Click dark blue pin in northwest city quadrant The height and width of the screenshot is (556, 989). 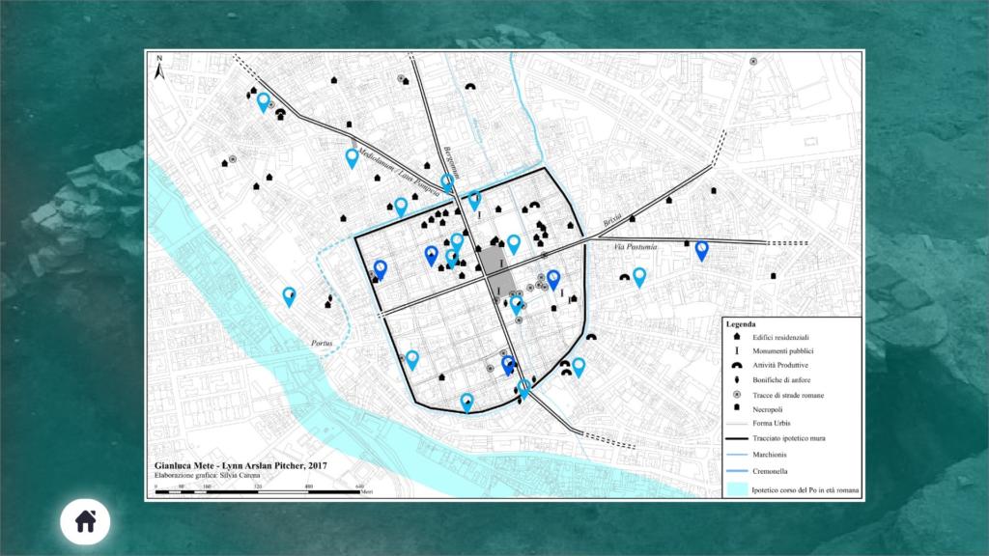(x=432, y=255)
